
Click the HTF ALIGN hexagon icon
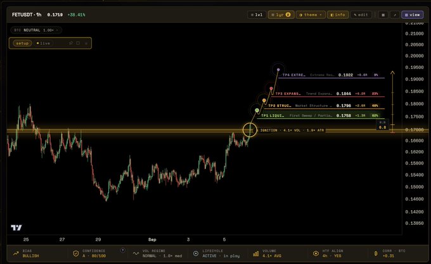point(316,254)
